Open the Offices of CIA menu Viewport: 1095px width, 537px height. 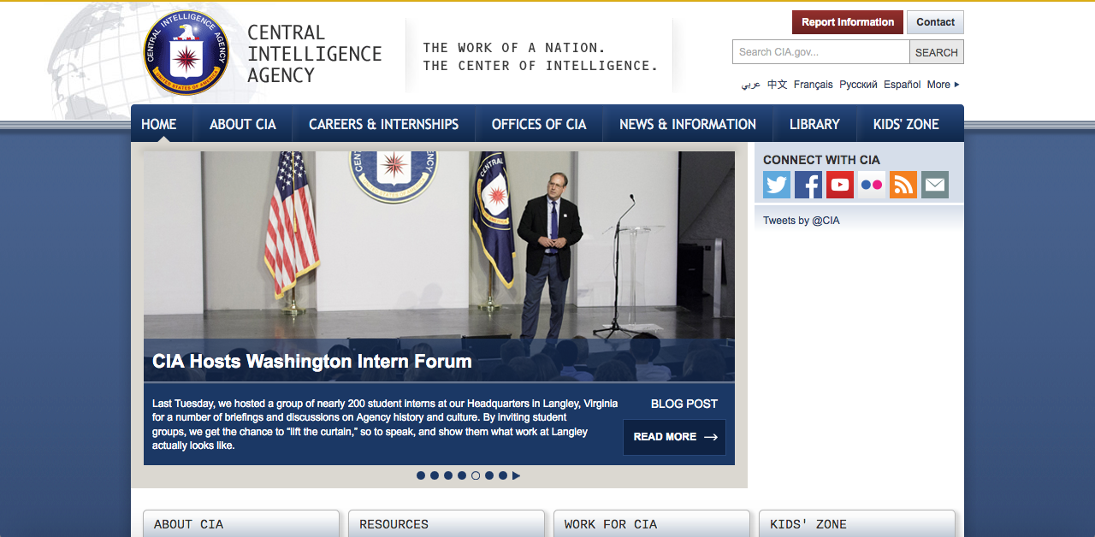click(x=539, y=124)
